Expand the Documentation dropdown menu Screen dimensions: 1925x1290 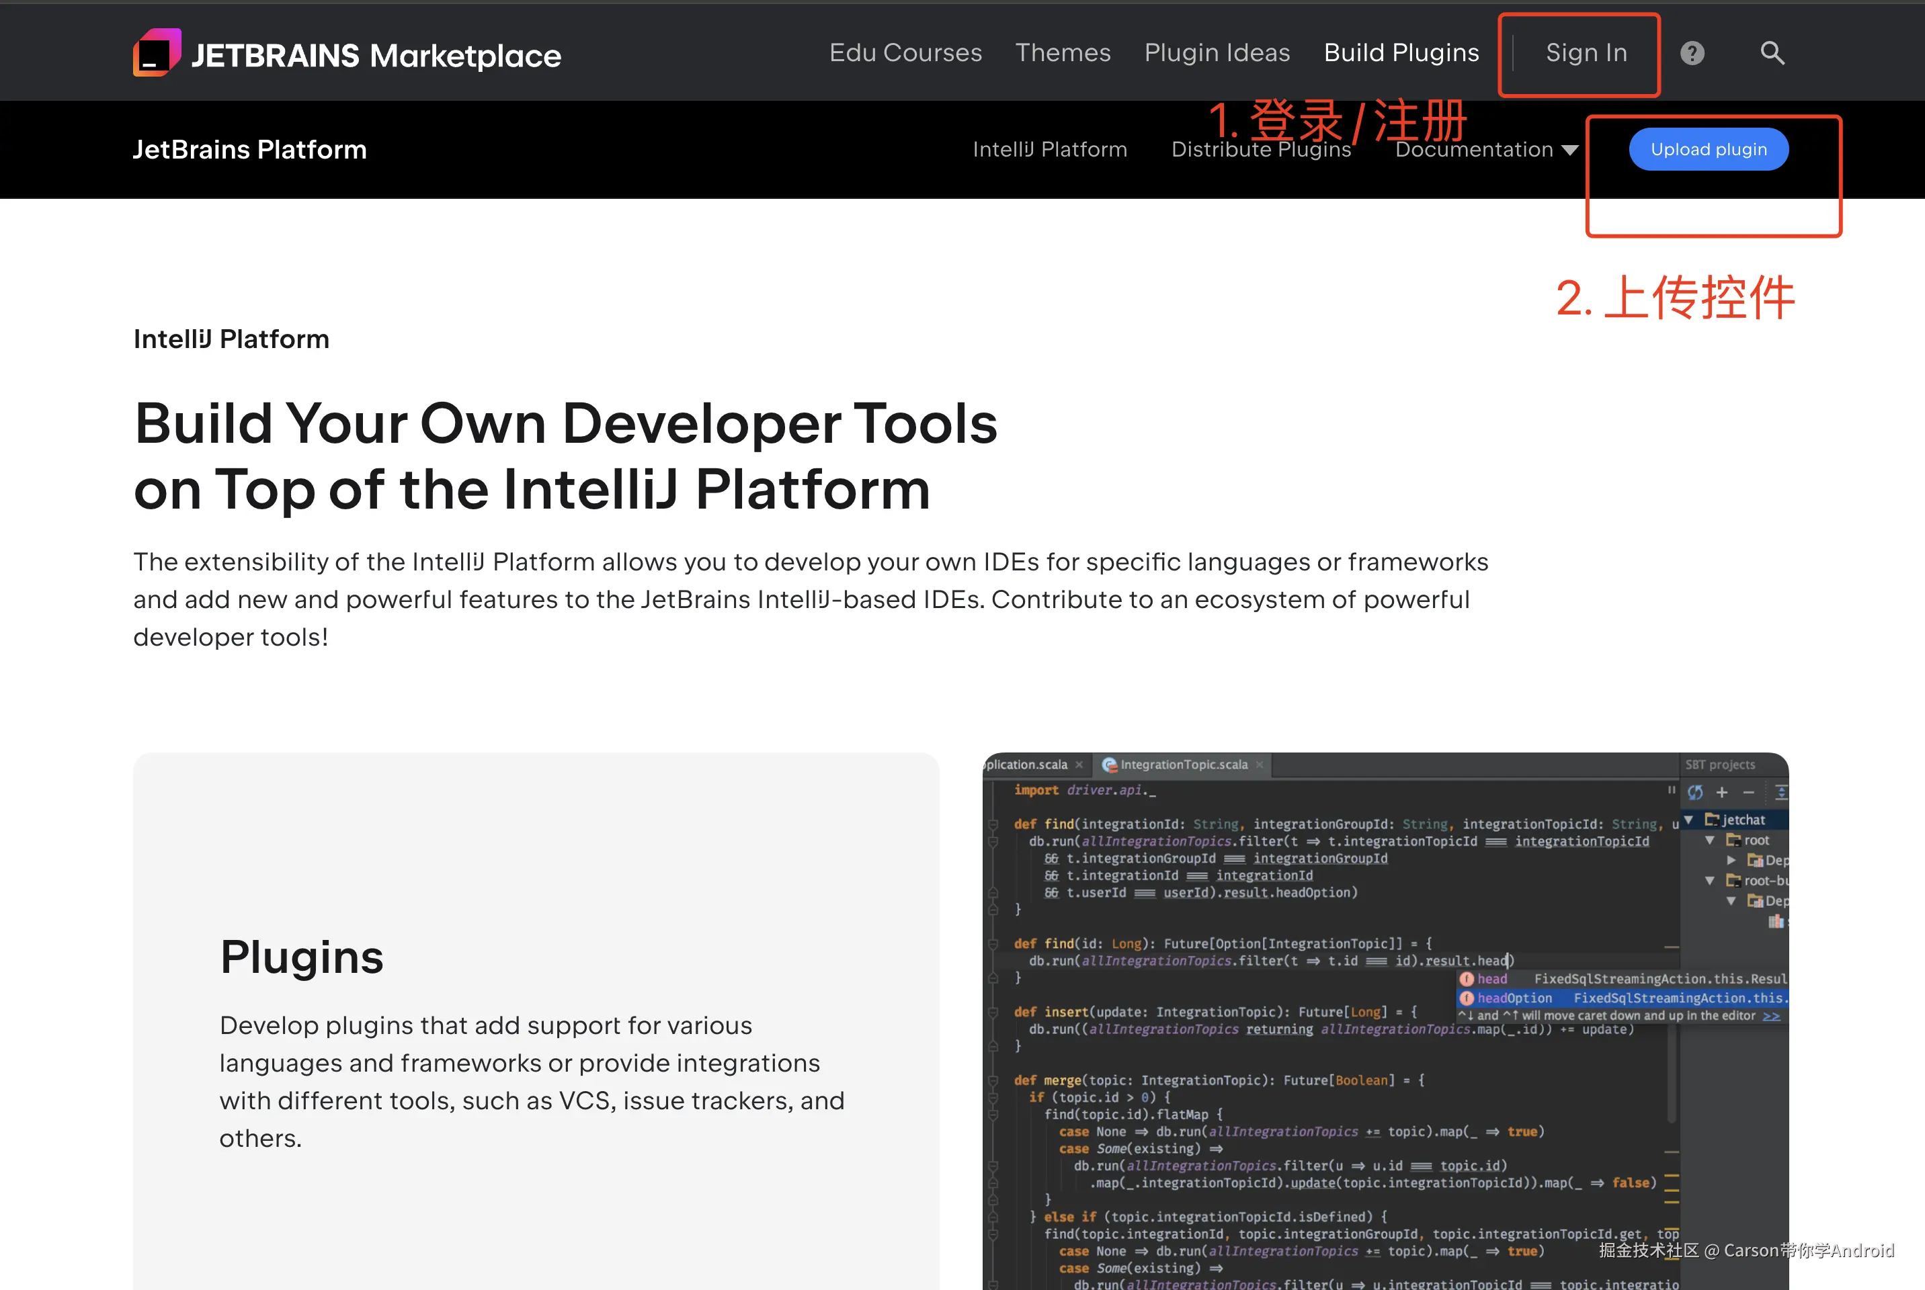[x=1485, y=150]
